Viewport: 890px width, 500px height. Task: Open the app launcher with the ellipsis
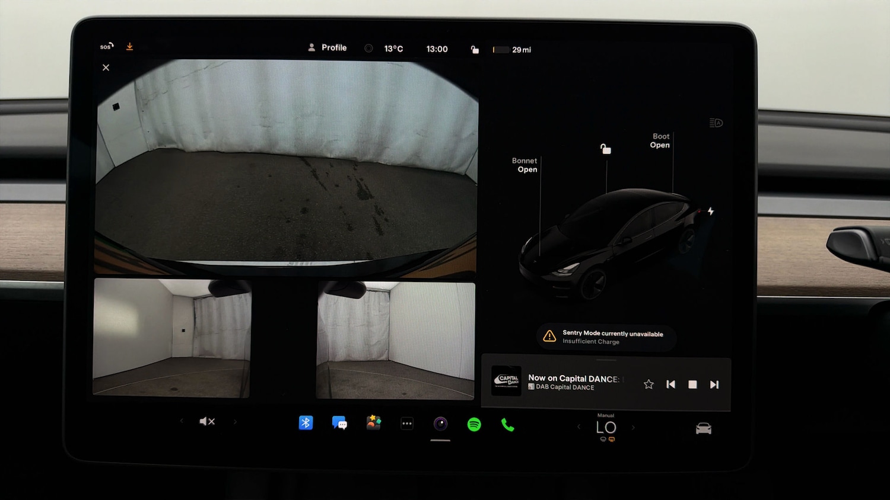(x=407, y=423)
